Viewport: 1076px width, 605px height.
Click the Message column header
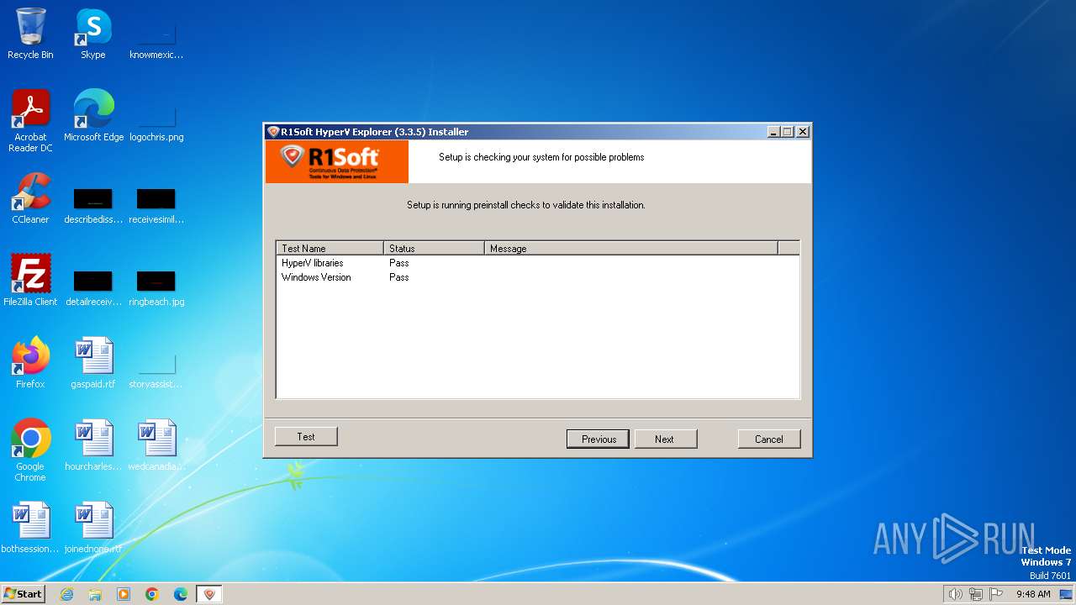pyautogui.click(x=631, y=248)
